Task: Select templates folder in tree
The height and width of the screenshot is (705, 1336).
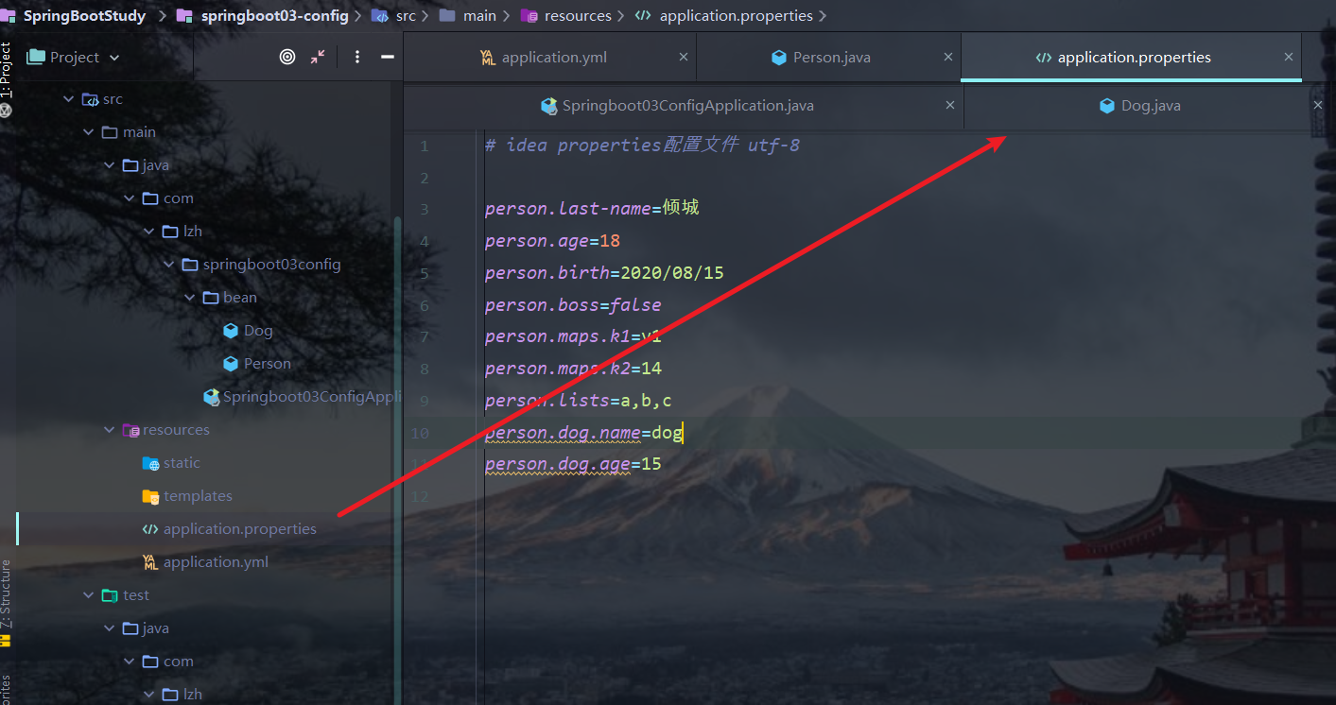Action: 198,496
